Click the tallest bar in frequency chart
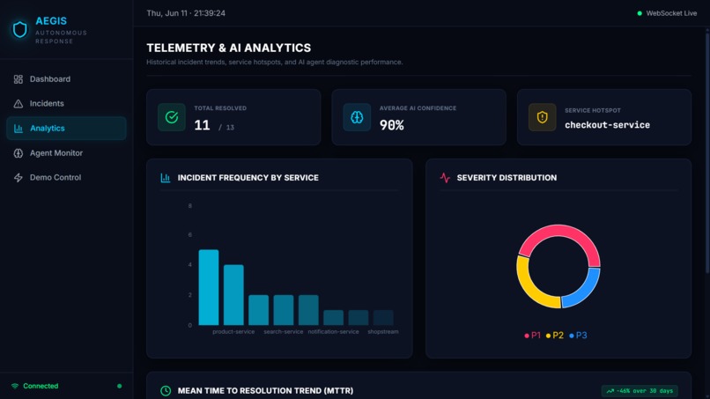 pyautogui.click(x=209, y=287)
